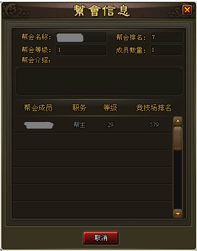The image size is (197, 251).
Task: Sort by 竞技场排名 column header
Action: pyautogui.click(x=154, y=108)
